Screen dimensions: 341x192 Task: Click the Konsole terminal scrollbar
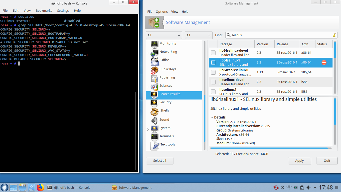pyautogui.click(x=136, y=131)
